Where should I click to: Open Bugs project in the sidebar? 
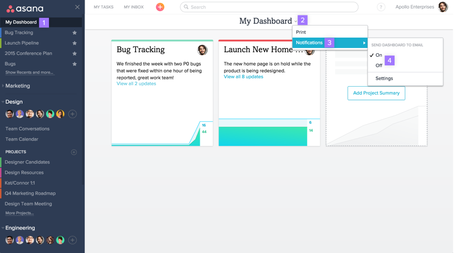(x=10, y=64)
